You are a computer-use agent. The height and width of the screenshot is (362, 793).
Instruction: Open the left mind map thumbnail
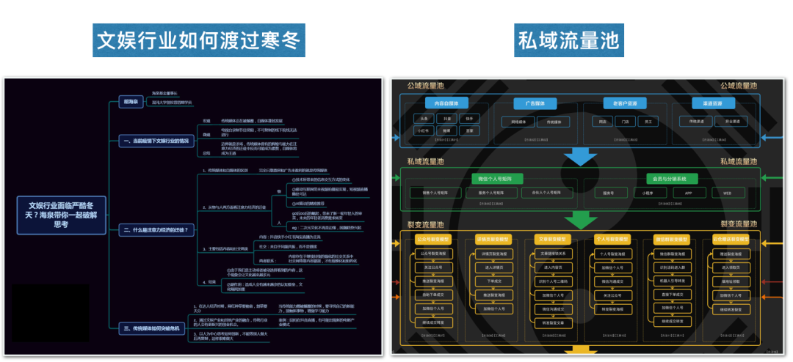[193, 216]
